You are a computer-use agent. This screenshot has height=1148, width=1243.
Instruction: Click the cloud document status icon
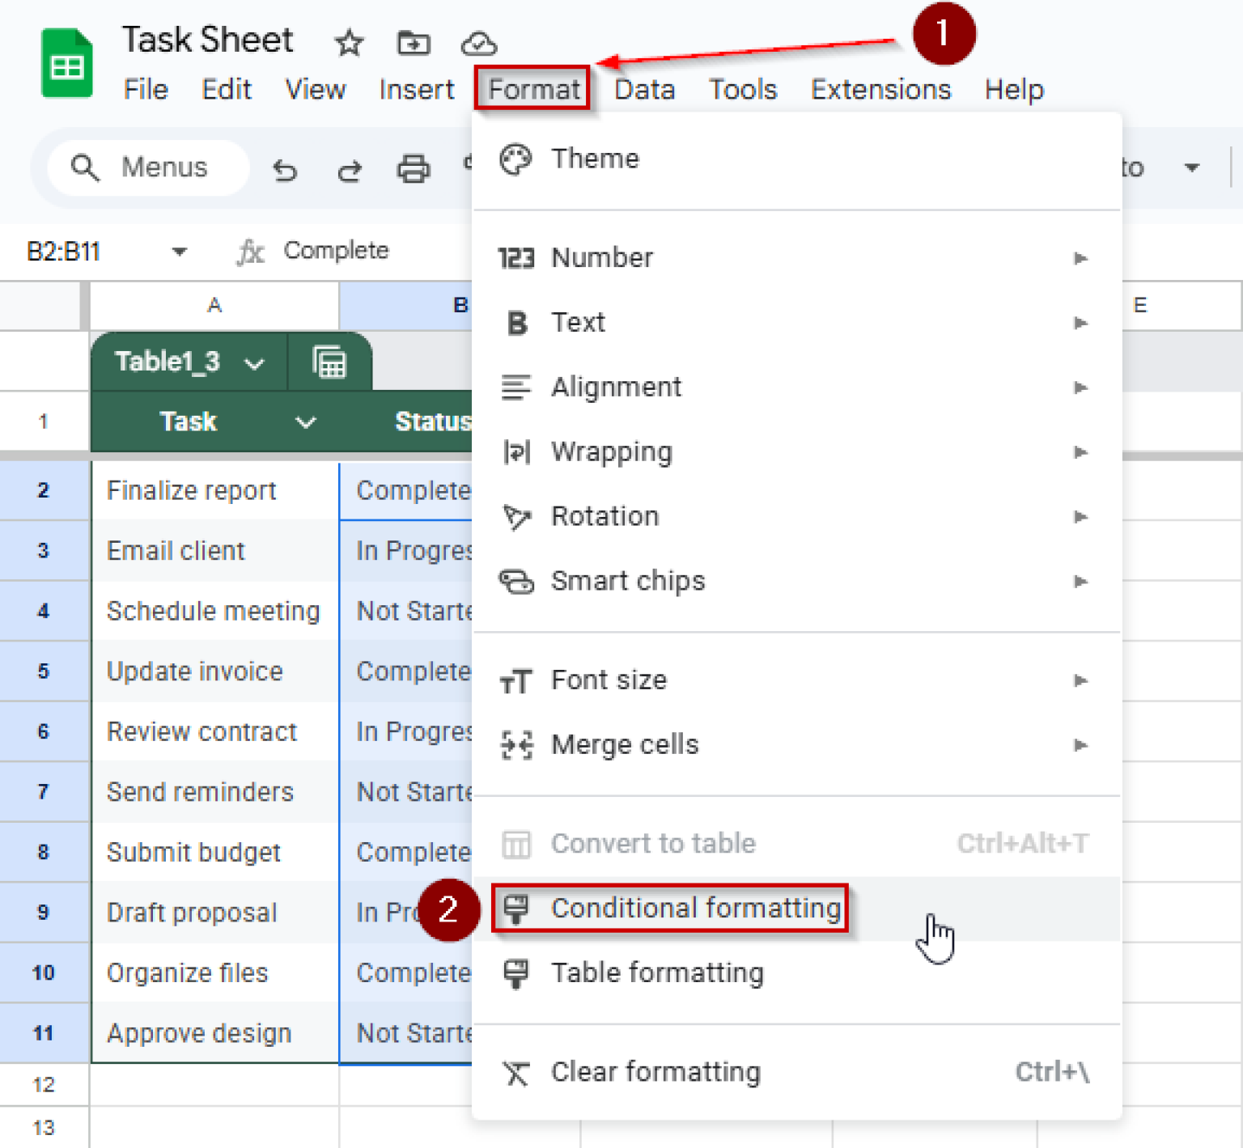[x=478, y=44]
